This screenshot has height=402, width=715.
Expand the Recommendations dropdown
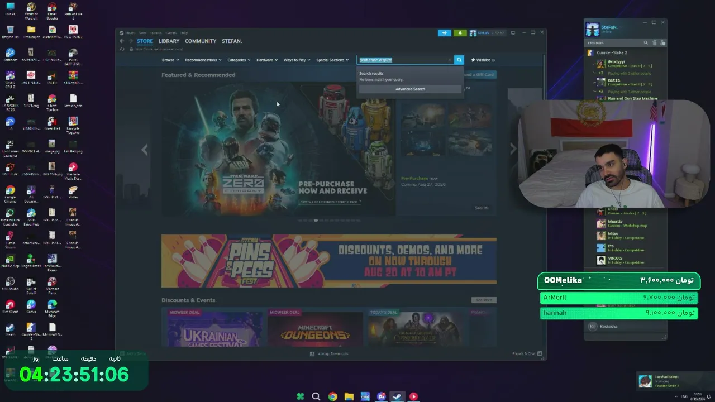point(203,60)
